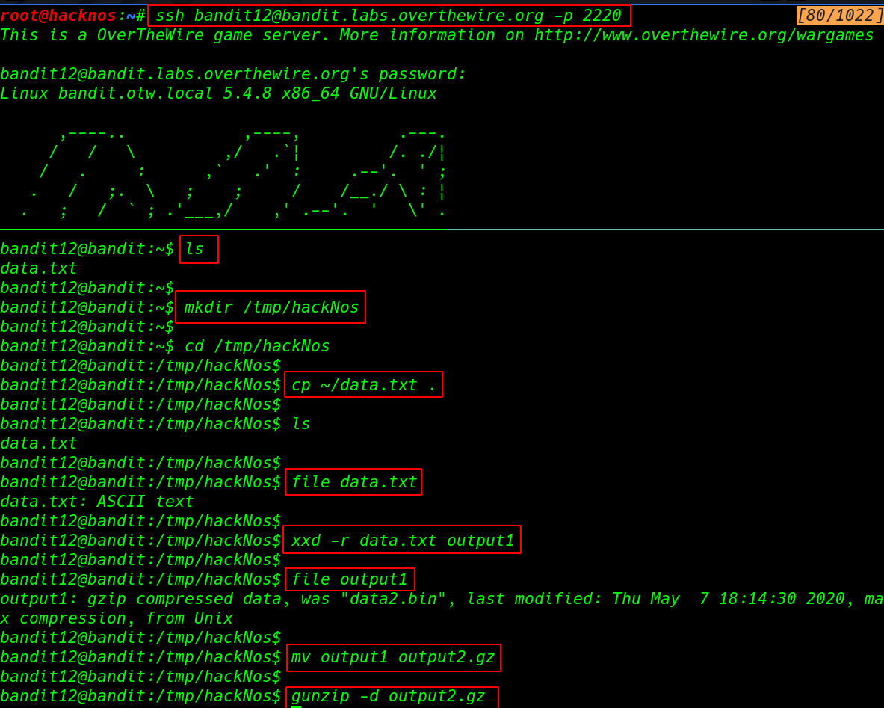Click the overthewire.org/wargames URL
Viewport: 884px width, 708px height.
[x=703, y=35]
